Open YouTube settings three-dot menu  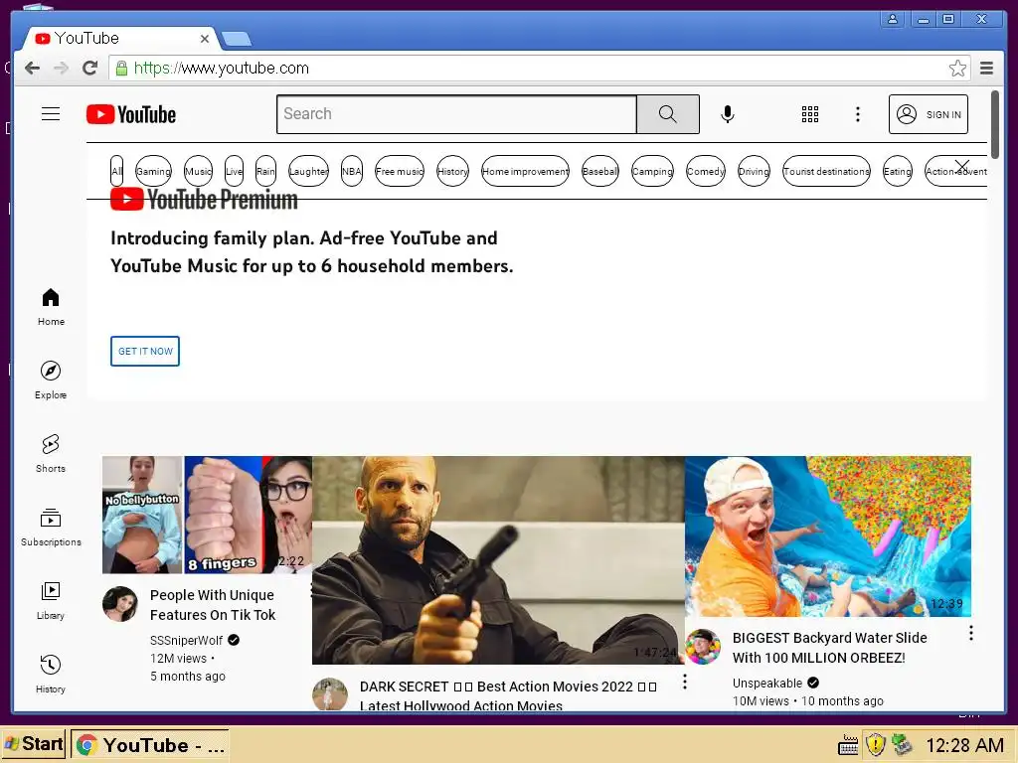[x=858, y=114]
